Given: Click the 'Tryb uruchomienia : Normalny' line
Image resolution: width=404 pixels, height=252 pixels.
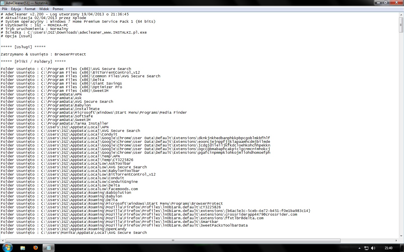Looking at the screenshot, I should (35, 29).
